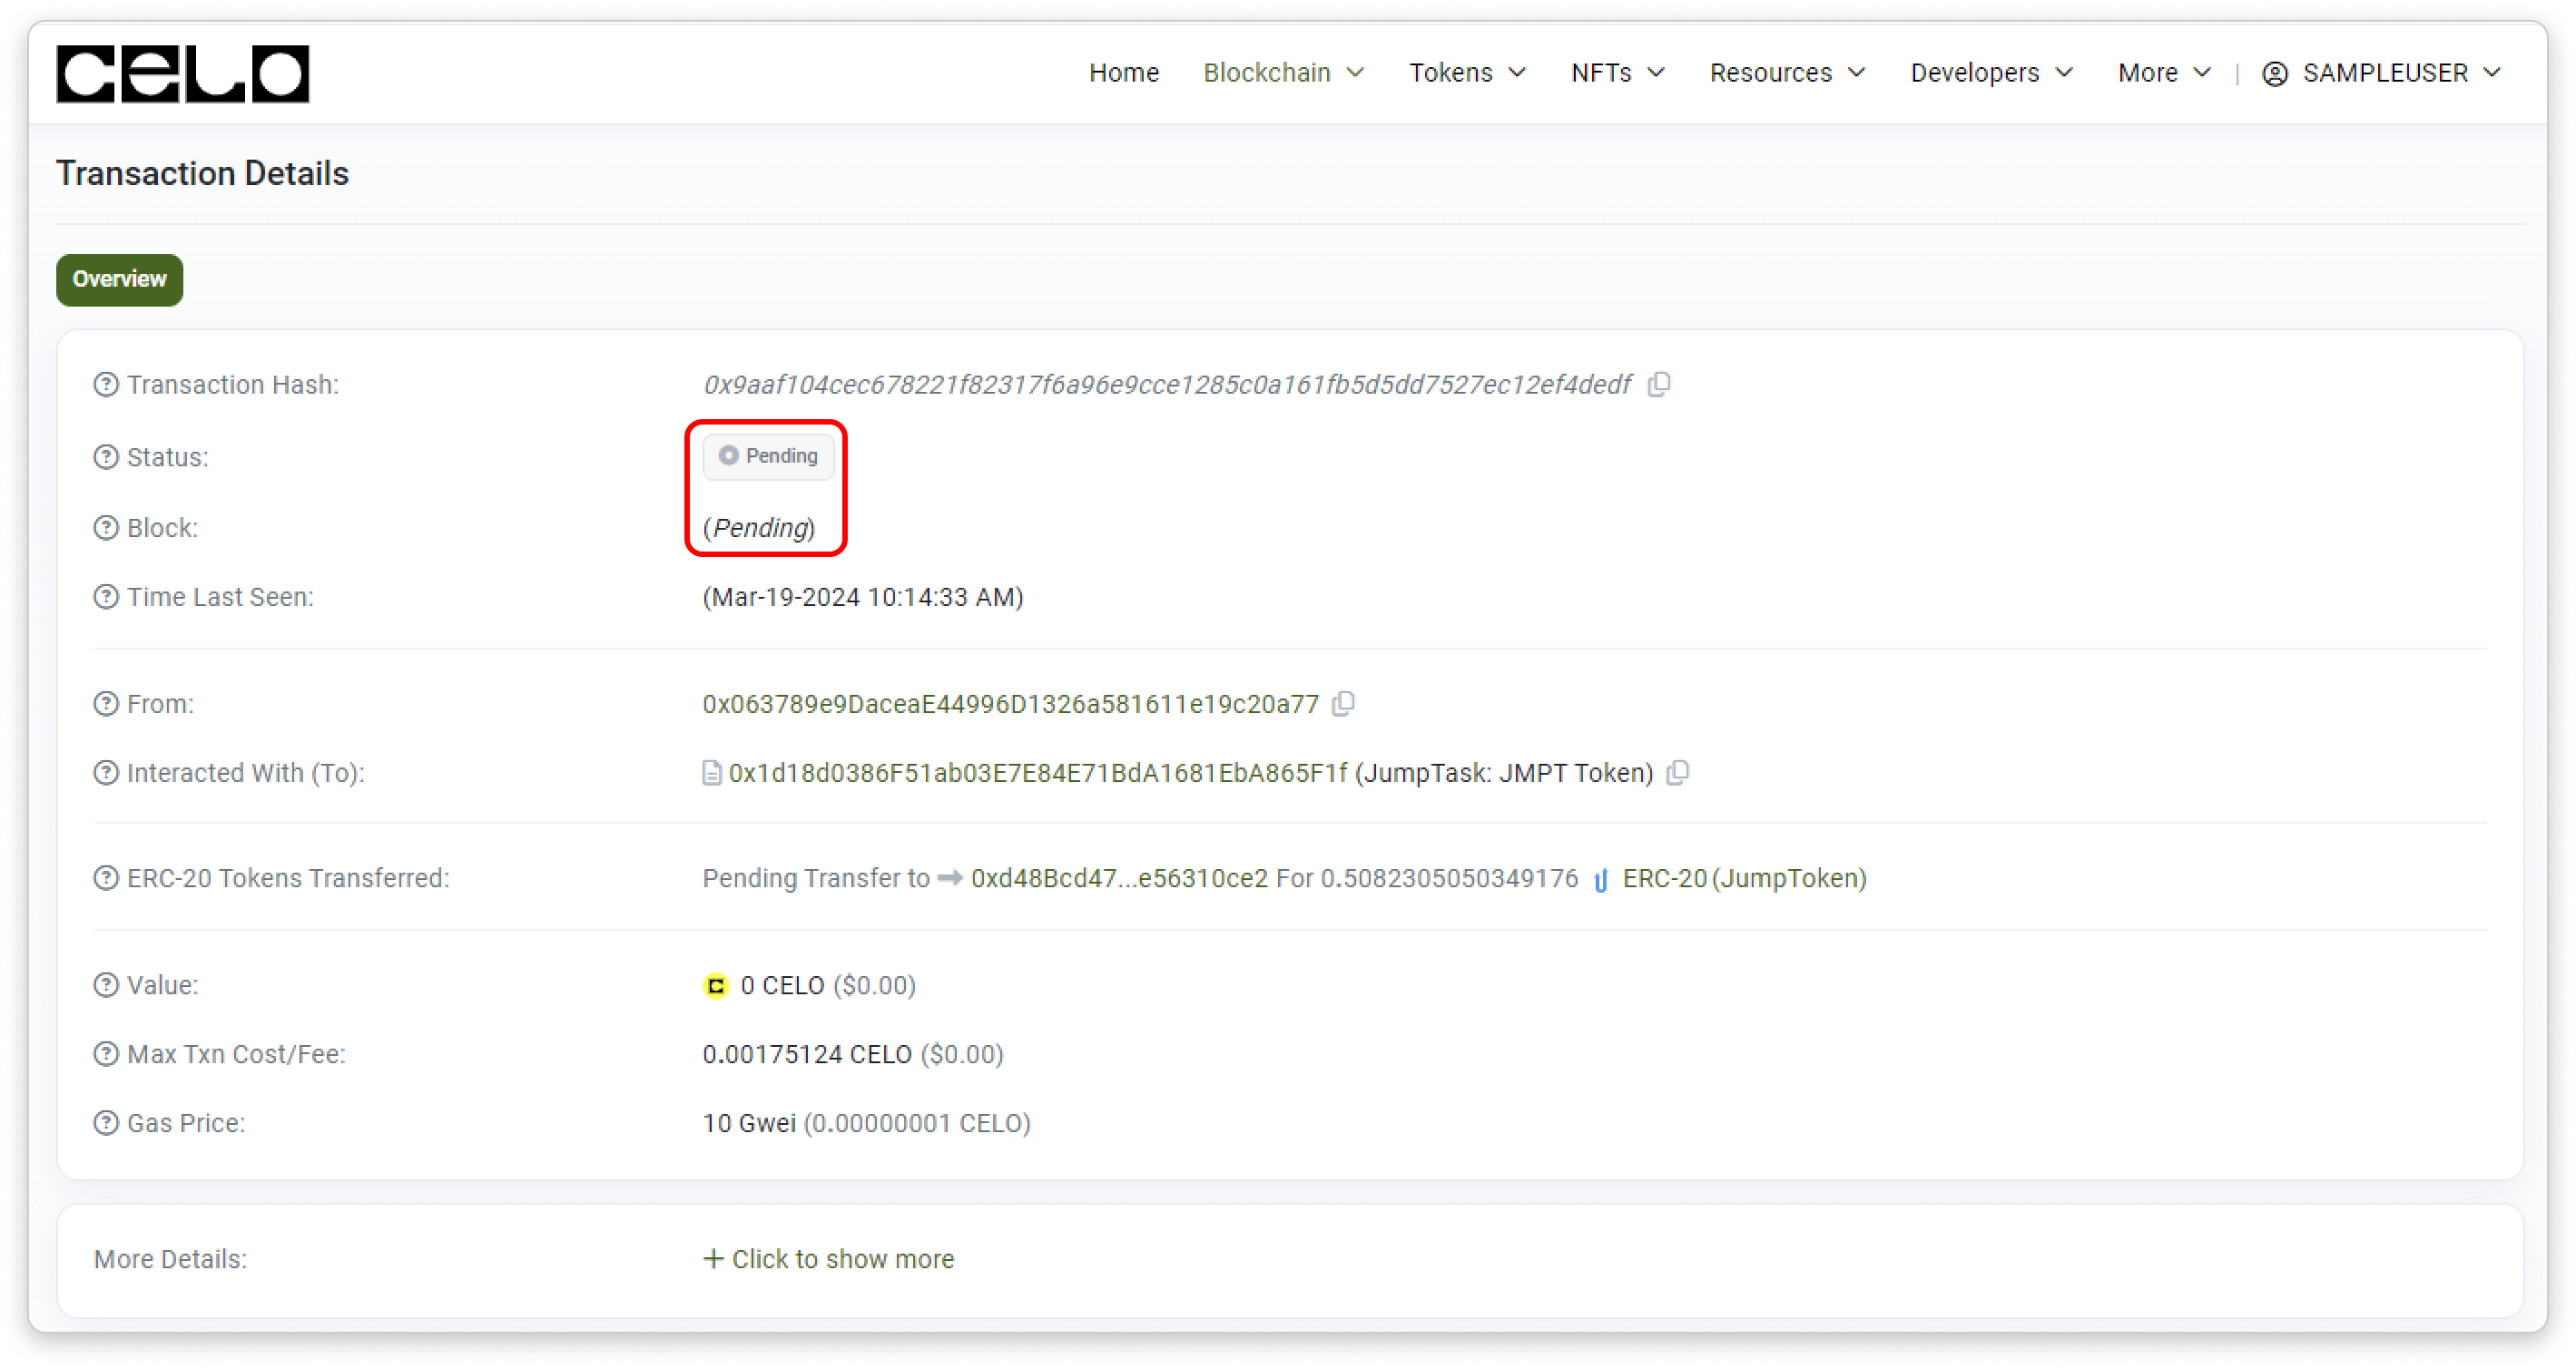The width and height of the screenshot is (2576, 1368).
Task: Select the transaction hash text 0x9aaf104cec
Action: coord(1167,385)
